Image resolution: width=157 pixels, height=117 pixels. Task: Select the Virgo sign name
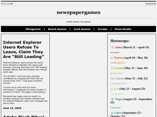tap(118, 99)
